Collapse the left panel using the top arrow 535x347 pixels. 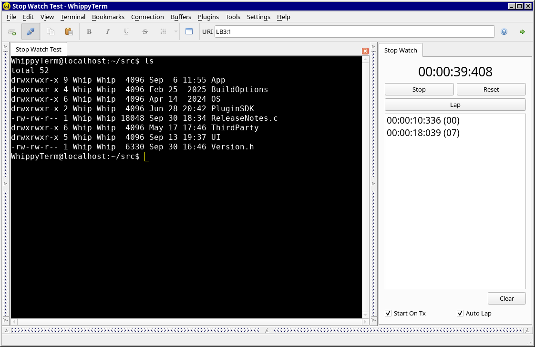(5, 47)
